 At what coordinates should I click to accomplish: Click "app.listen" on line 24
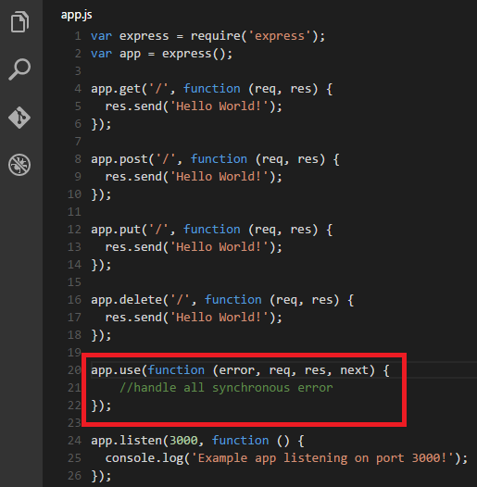click(126, 441)
